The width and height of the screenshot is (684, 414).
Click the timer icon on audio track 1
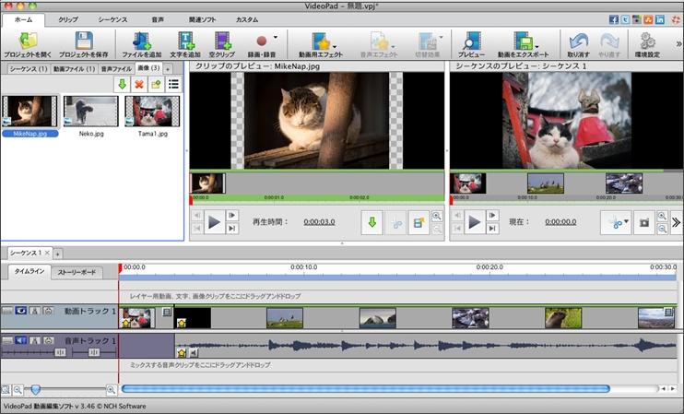point(48,340)
